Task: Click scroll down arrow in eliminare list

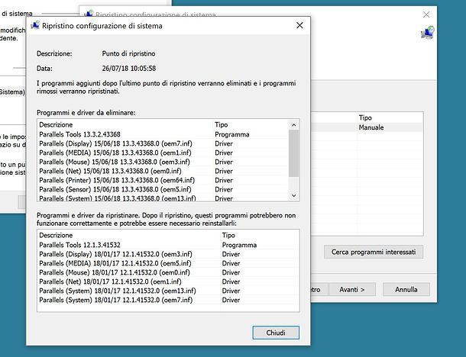Action: point(294,195)
